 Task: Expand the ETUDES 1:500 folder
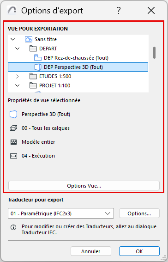[18, 76]
